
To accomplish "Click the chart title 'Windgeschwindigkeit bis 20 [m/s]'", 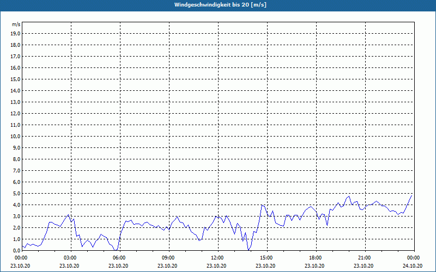I will (x=220, y=5).
